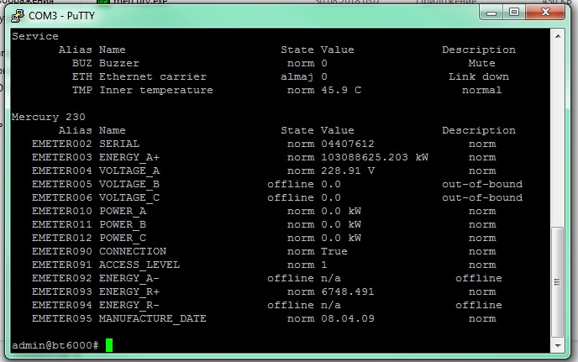578x362 pixels.
Task: Click 'Description' header in Mercury 230 table
Action: coord(479,130)
